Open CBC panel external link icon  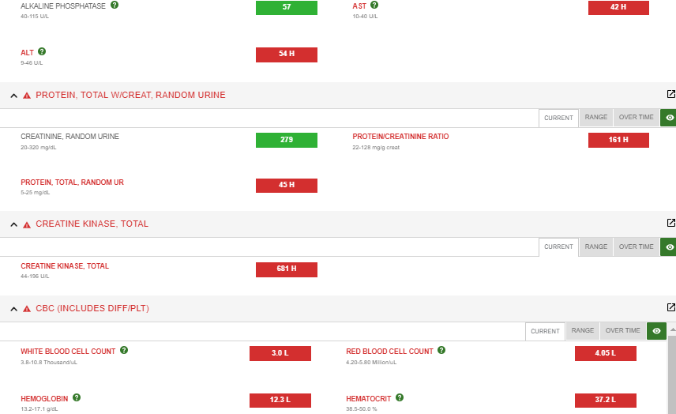[670, 307]
